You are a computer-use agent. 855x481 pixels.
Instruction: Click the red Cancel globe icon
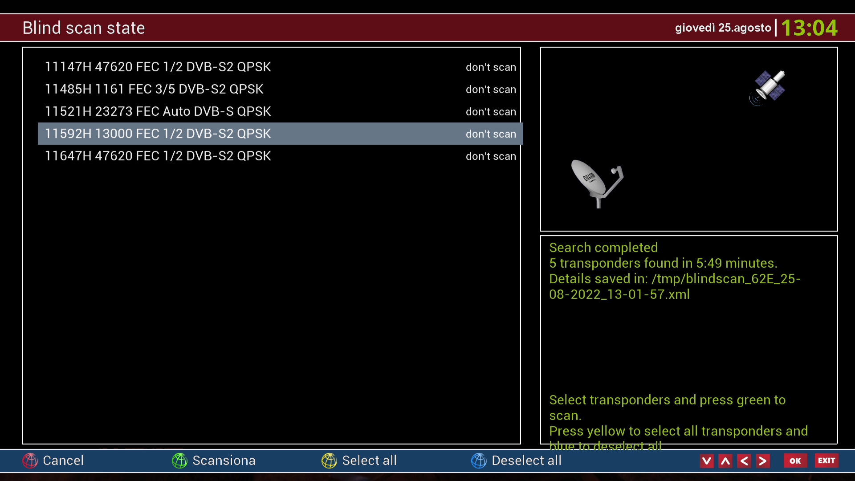[30, 461]
